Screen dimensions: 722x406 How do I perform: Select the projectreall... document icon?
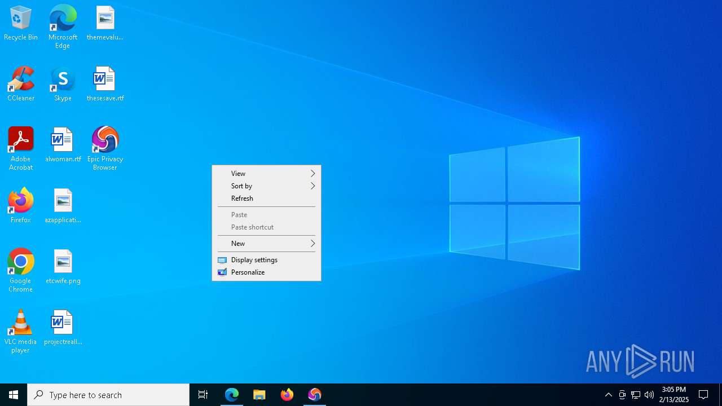tap(63, 328)
